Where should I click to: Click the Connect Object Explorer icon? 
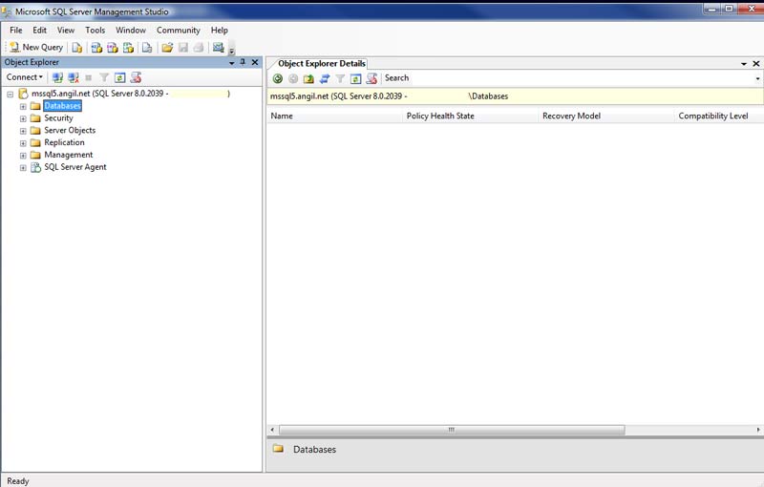pyautogui.click(x=57, y=77)
